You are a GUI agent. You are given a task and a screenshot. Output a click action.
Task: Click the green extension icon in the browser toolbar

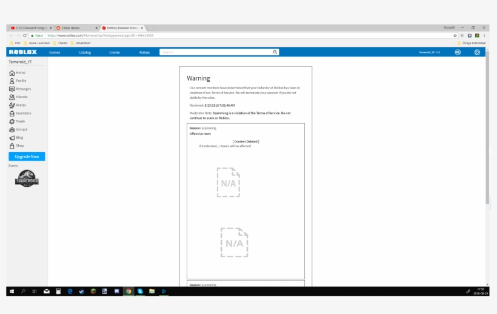pos(477,36)
